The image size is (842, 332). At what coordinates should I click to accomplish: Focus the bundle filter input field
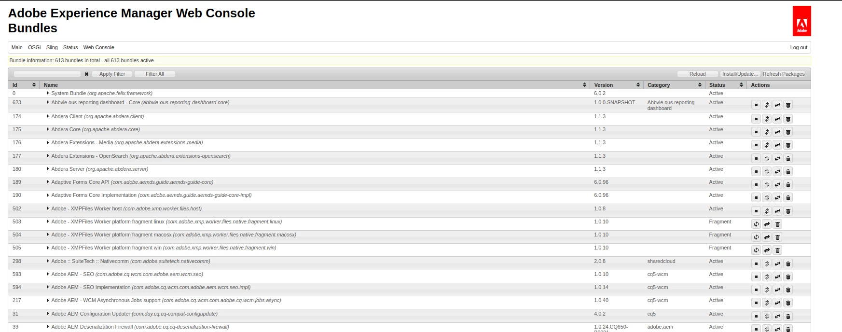[x=47, y=74]
